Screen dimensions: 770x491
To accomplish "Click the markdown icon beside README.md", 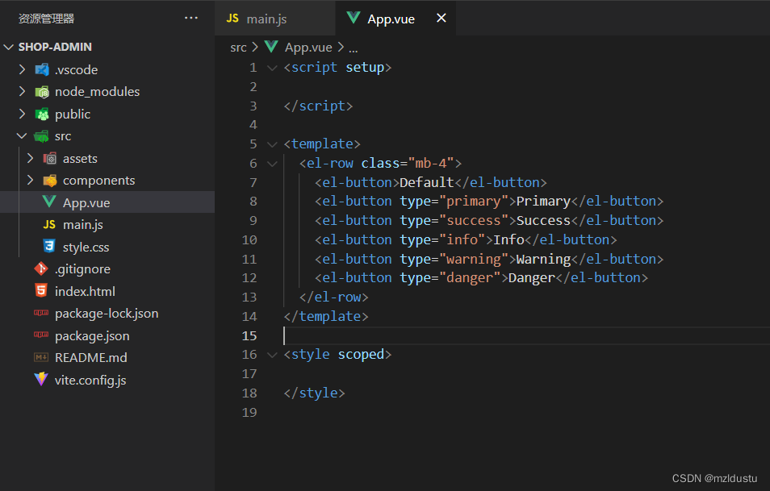I will click(41, 358).
